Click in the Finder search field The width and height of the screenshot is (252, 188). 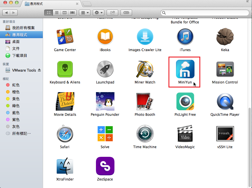pos(205,13)
